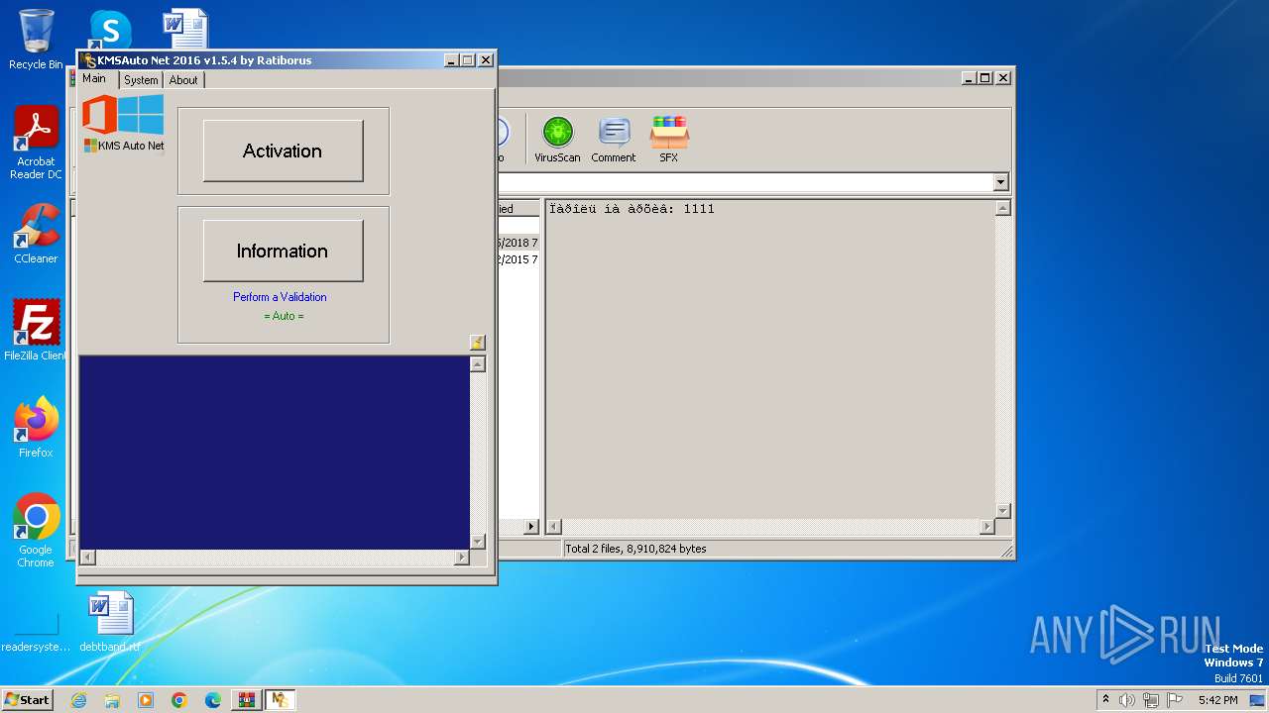Click the Show desktop button
This screenshot has height=713, width=1269.
(x=1259, y=700)
